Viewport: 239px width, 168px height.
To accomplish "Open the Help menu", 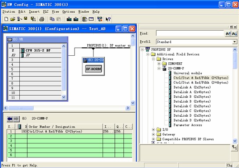I will [x=96, y=12].
